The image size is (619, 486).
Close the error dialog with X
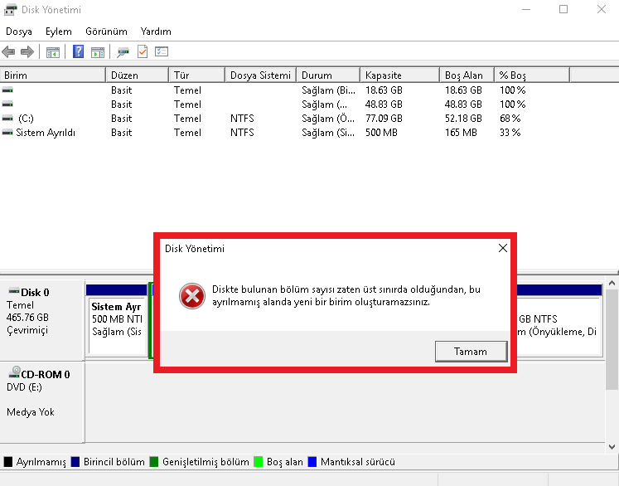pyautogui.click(x=502, y=248)
